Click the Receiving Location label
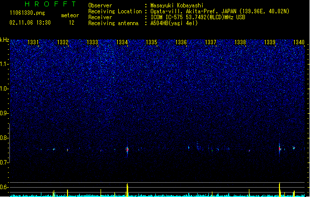Screen dimensions: 310x197 click(x=115, y=11)
